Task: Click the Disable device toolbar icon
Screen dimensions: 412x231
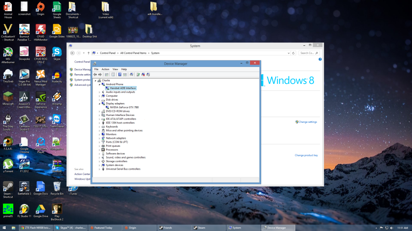Action: point(148,75)
